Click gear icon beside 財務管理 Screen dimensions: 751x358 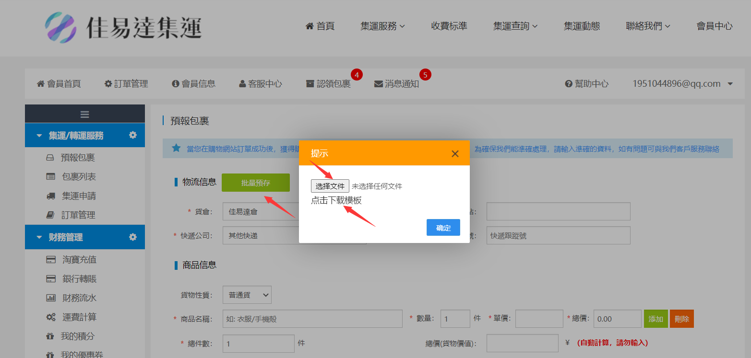pyautogui.click(x=133, y=237)
